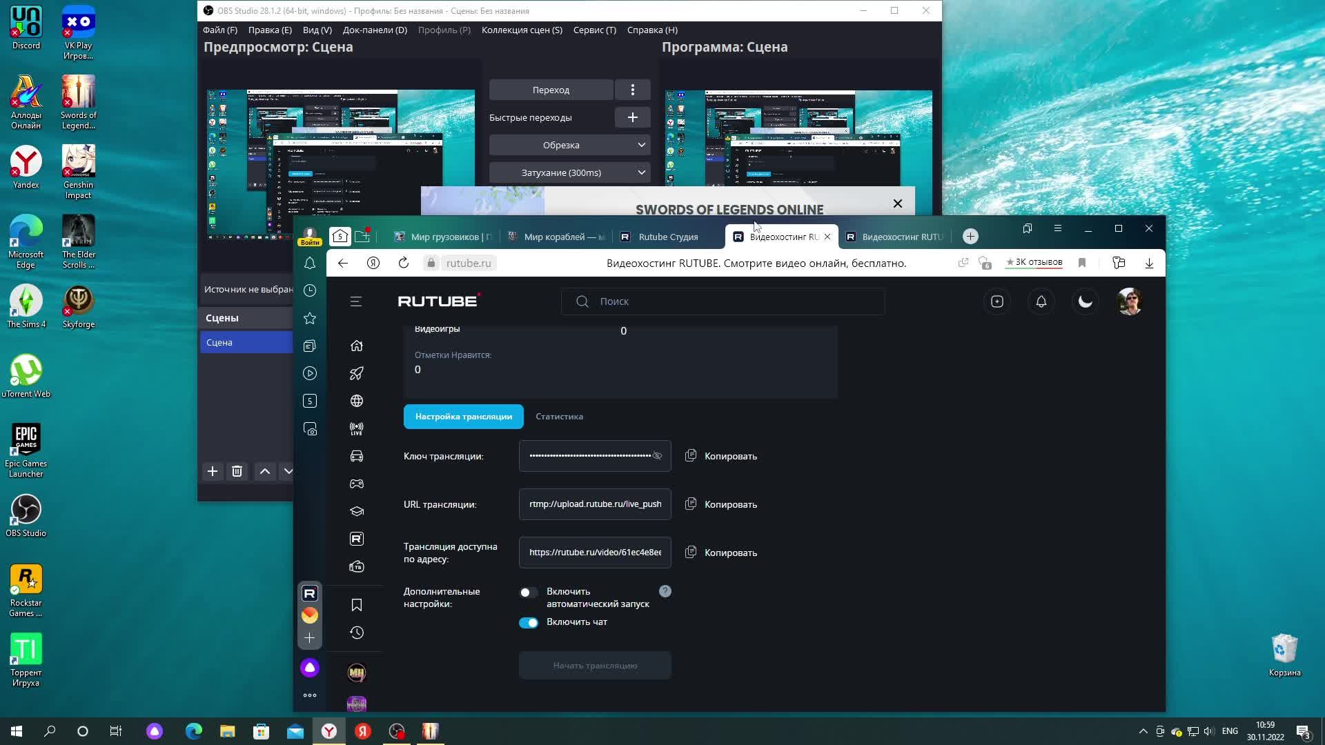Image resolution: width=1325 pixels, height=745 pixels.
Task: Click the upload video plus icon in Rutube header
Action: 997,301
